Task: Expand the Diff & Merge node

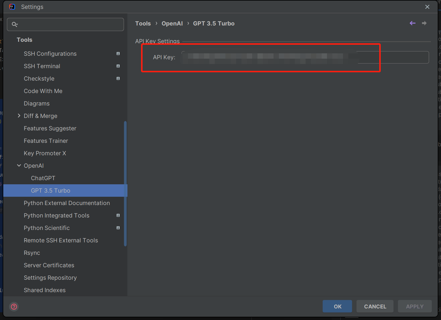Action: (x=19, y=116)
